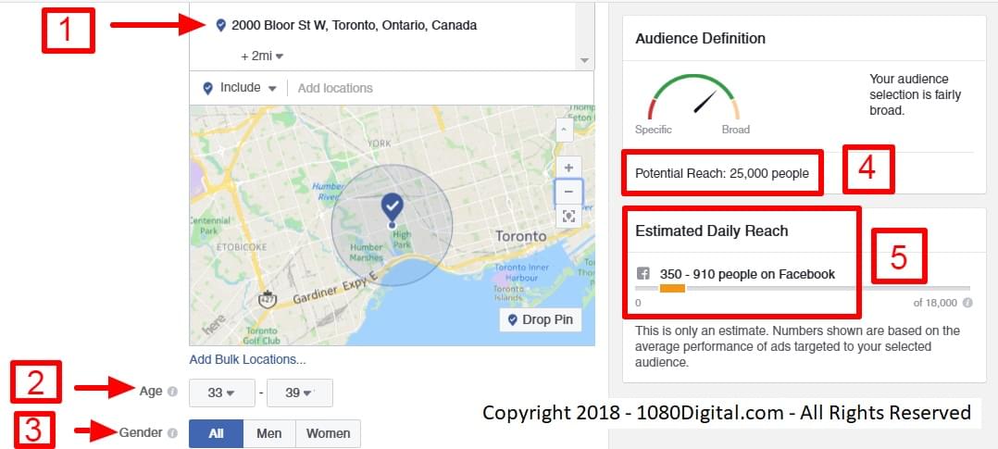Click info icon beside 'of 18,000'
Screen dimensions: 998x449
pyautogui.click(x=967, y=303)
